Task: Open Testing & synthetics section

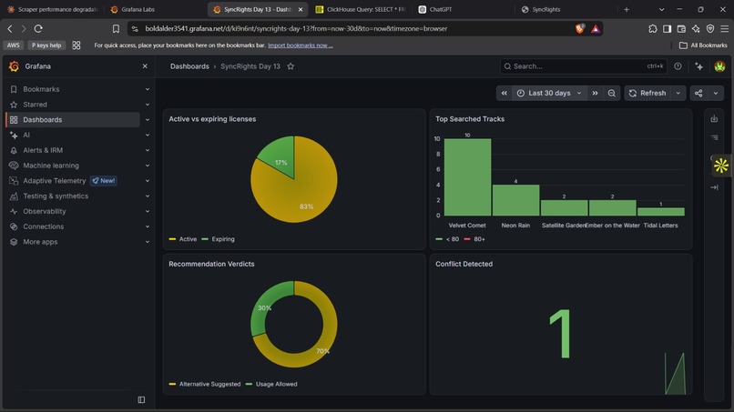Action: click(x=56, y=196)
